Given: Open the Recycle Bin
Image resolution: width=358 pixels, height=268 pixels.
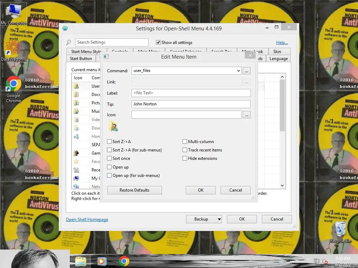Looking at the screenshot, I should pos(341,232).
